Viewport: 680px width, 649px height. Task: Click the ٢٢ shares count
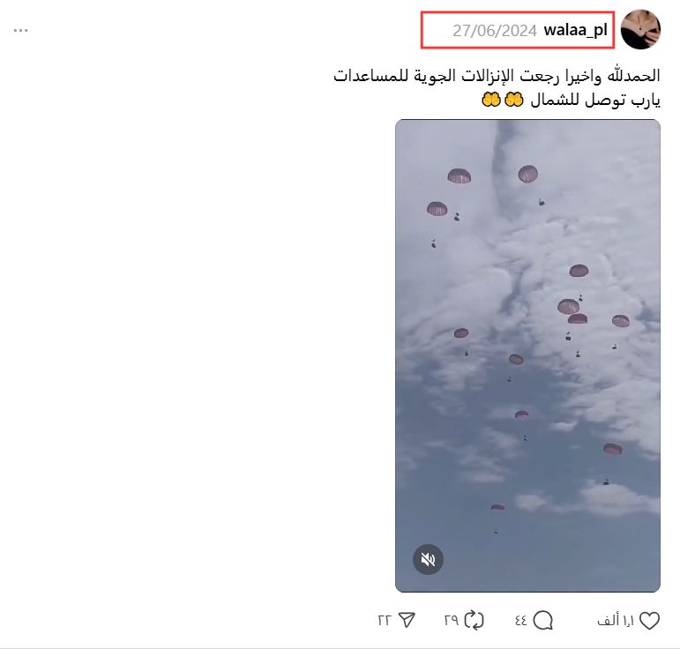[385, 621]
